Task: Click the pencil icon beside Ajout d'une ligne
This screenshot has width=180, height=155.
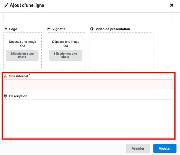Action: pyautogui.click(x=6, y=5)
